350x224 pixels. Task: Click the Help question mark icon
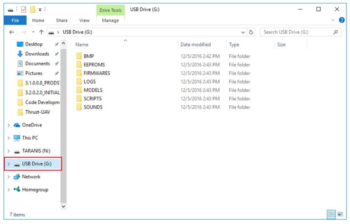342,20
